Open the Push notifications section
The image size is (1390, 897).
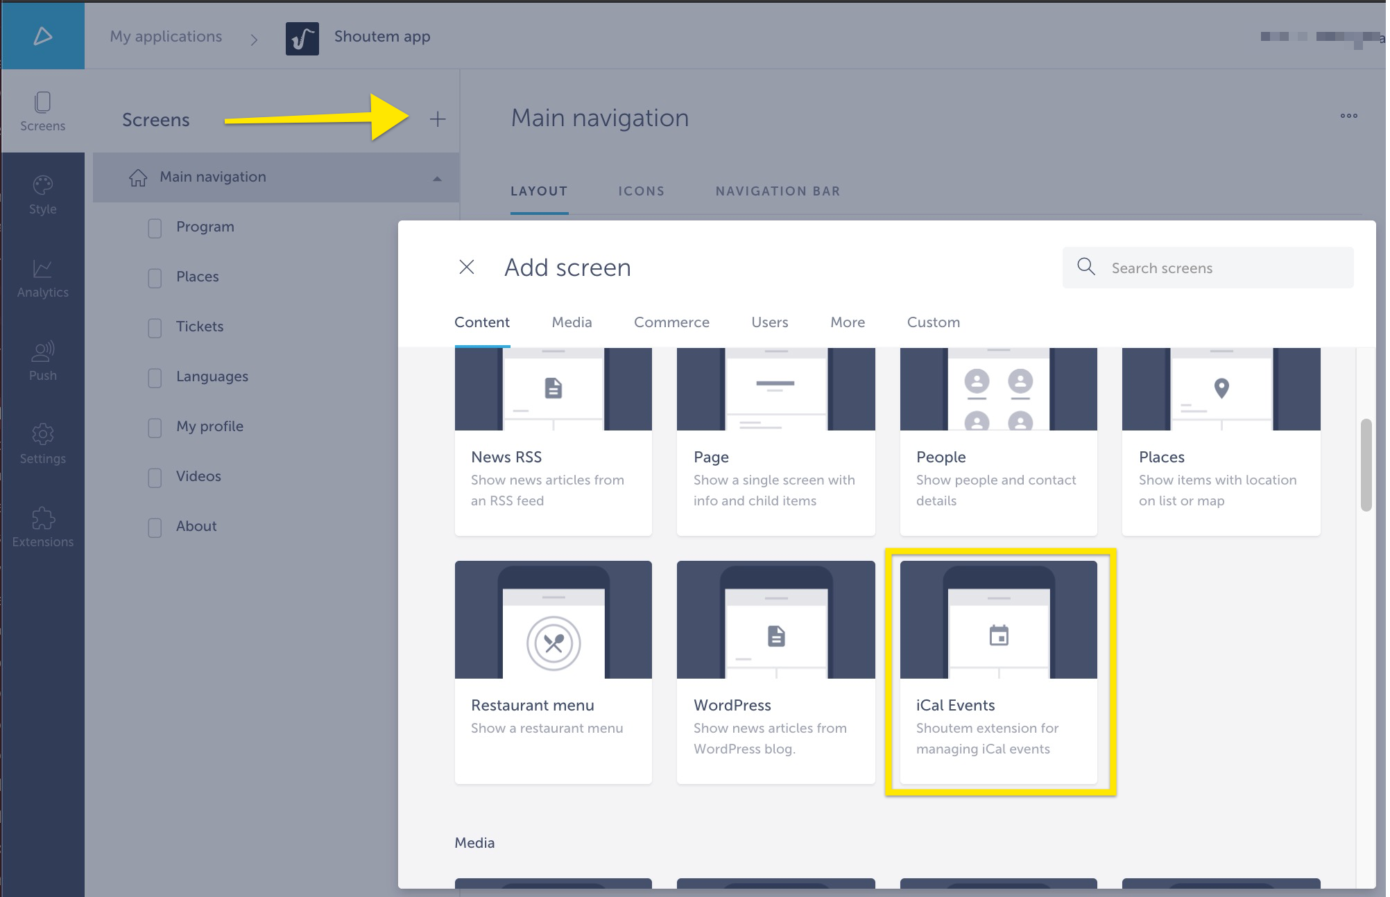42,360
